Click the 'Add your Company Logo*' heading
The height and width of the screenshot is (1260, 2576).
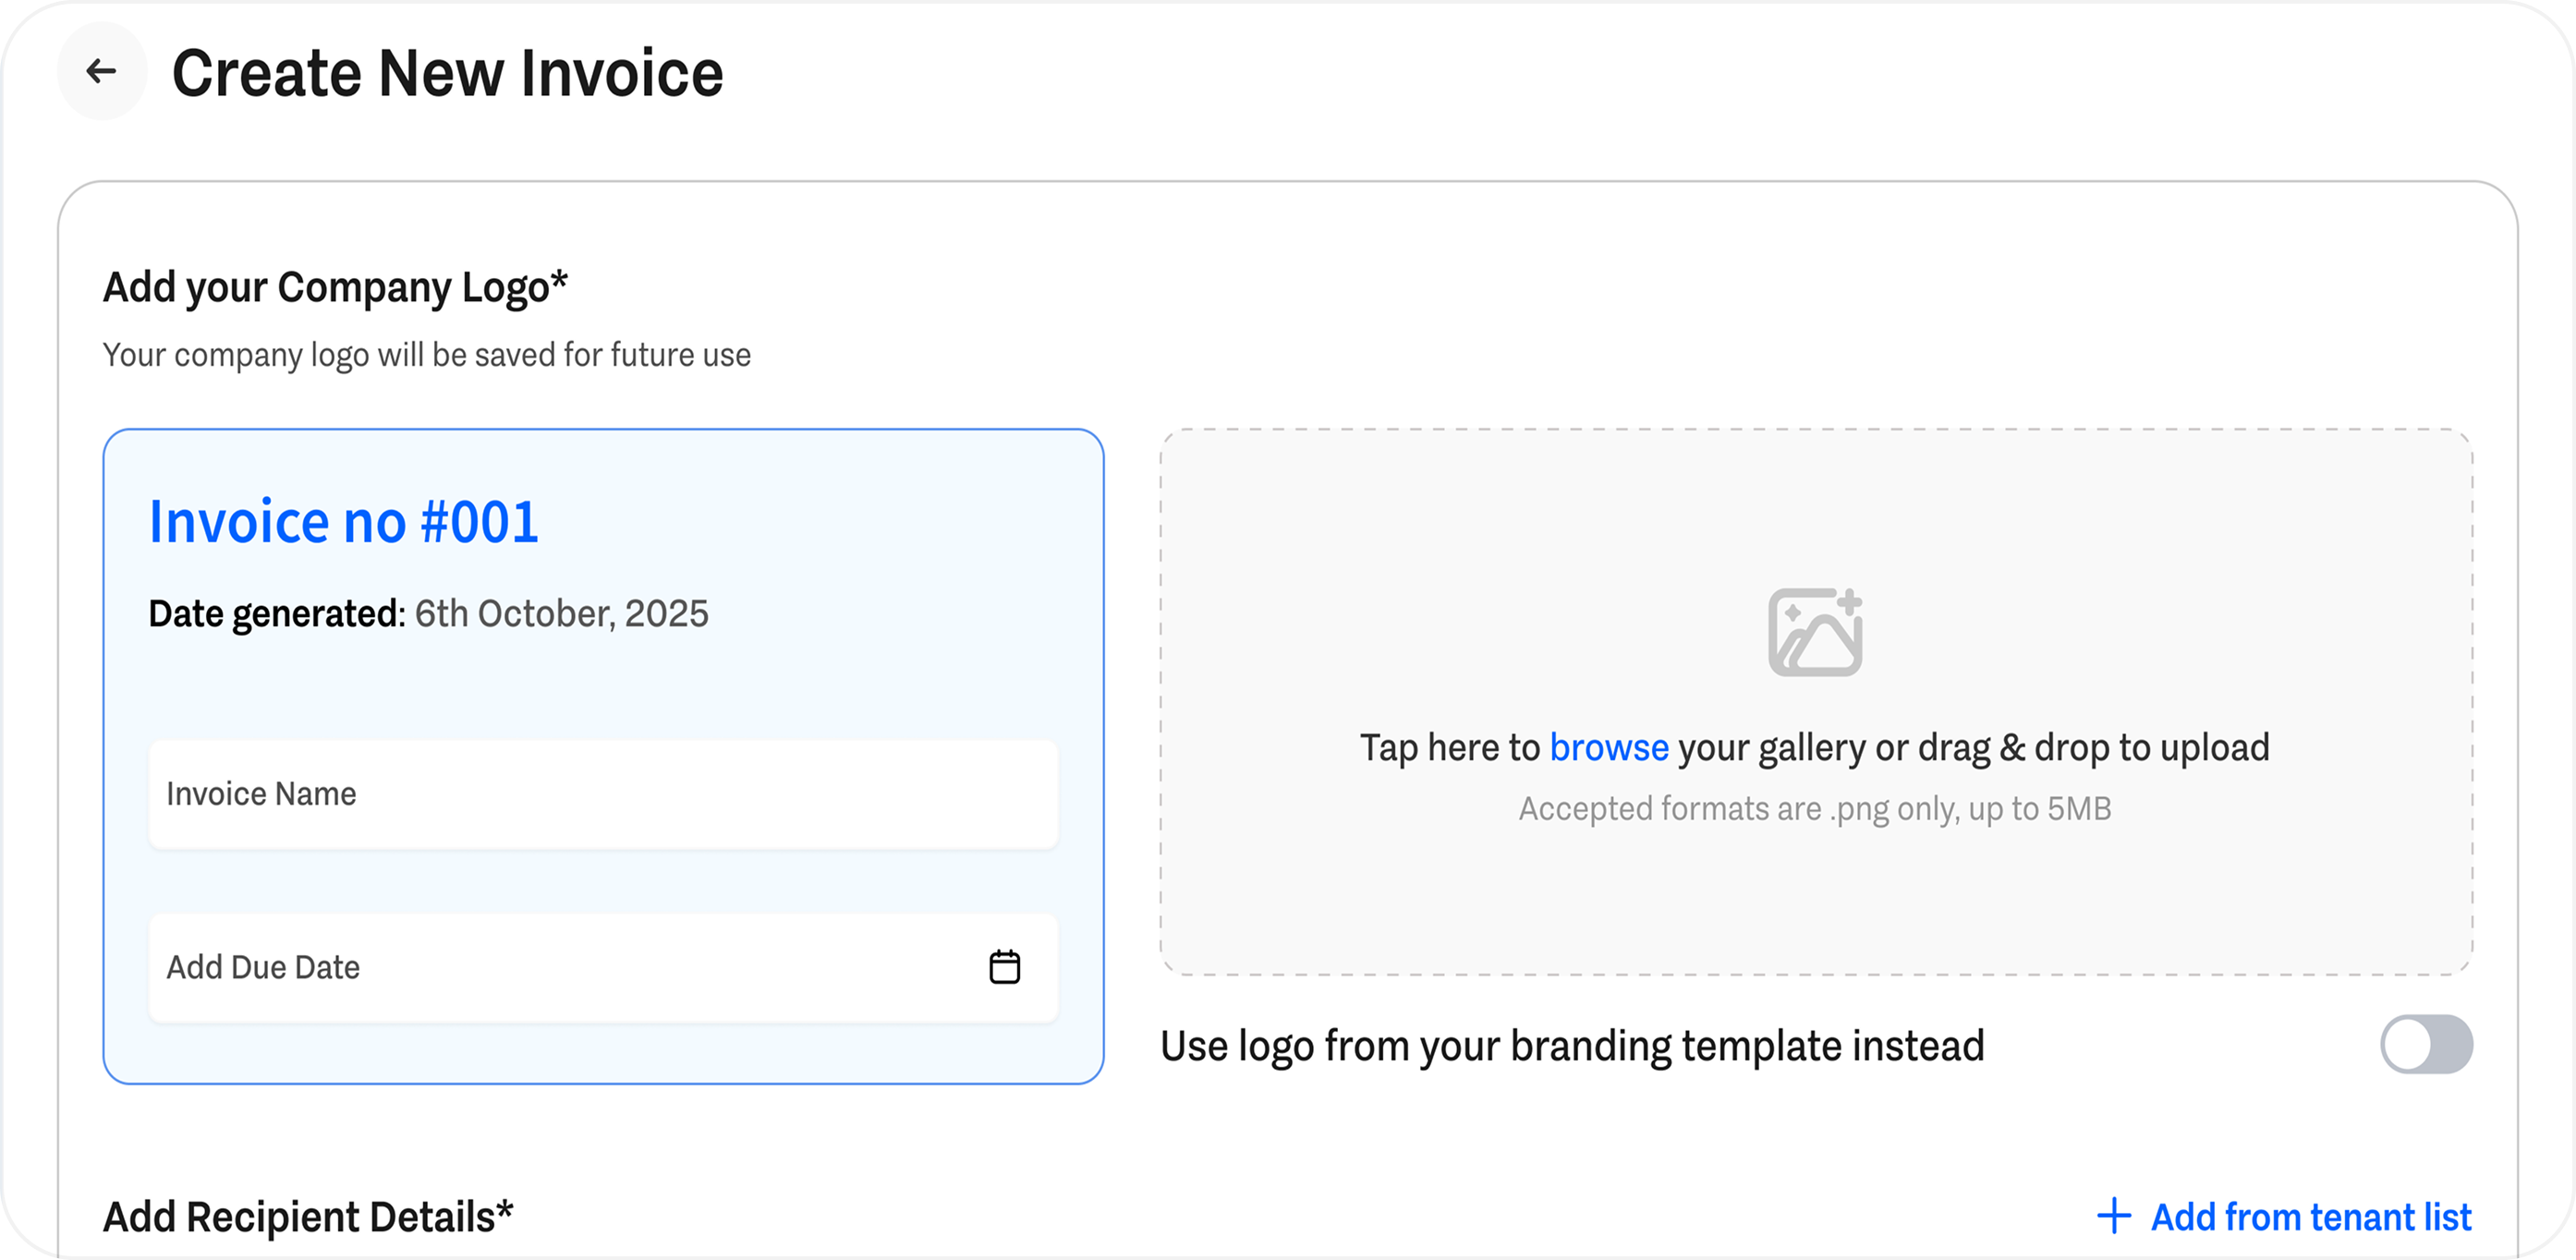(x=335, y=288)
